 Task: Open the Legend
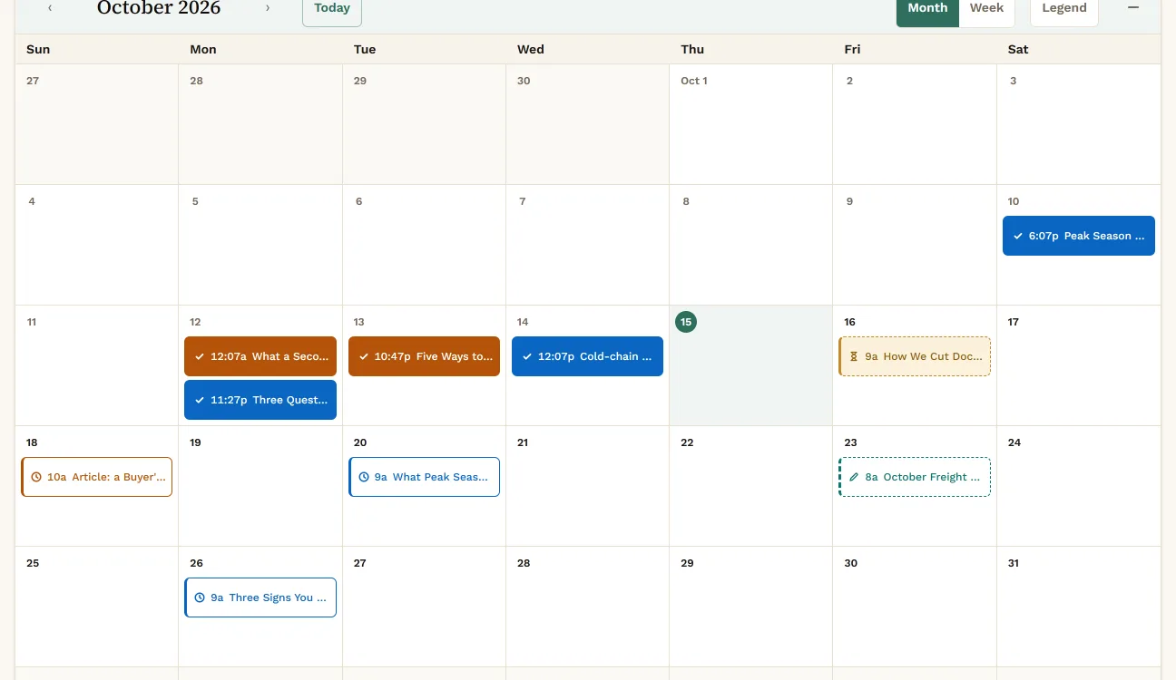coord(1064,9)
